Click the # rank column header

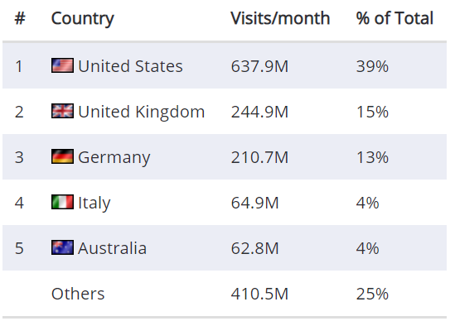20,19
